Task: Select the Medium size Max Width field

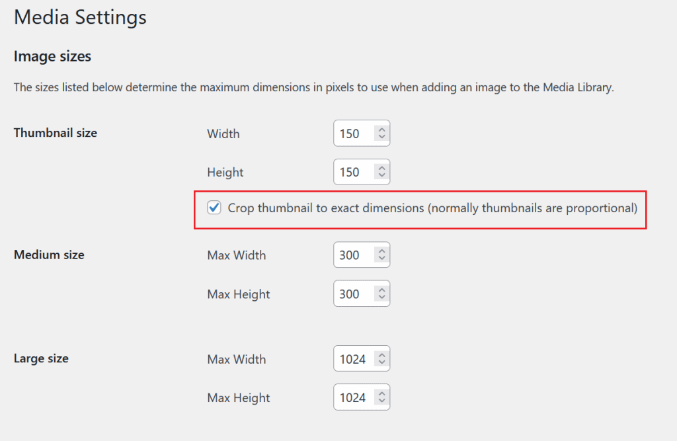Action: pyautogui.click(x=354, y=255)
